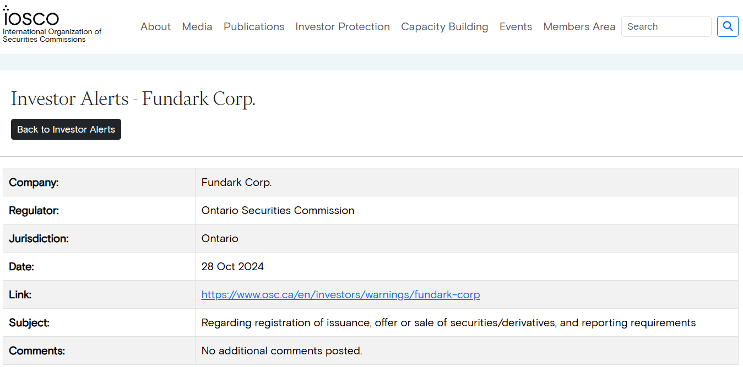
Task: Click the Jurisdiction row label
Action: tap(39, 239)
